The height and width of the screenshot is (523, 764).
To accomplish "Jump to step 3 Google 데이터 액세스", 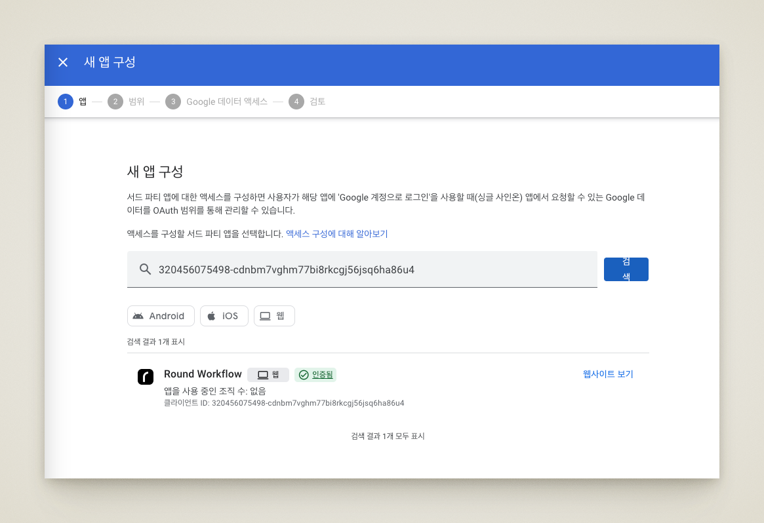I will coord(217,102).
